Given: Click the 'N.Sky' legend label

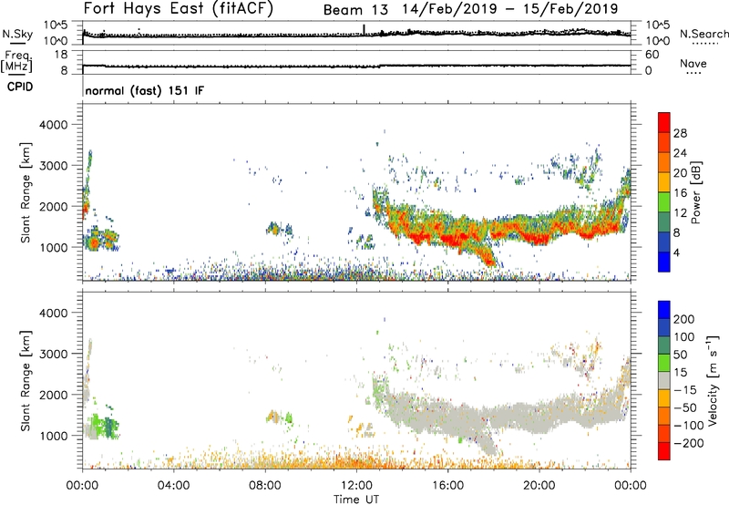Looking at the screenshot, I should tap(17, 35).
